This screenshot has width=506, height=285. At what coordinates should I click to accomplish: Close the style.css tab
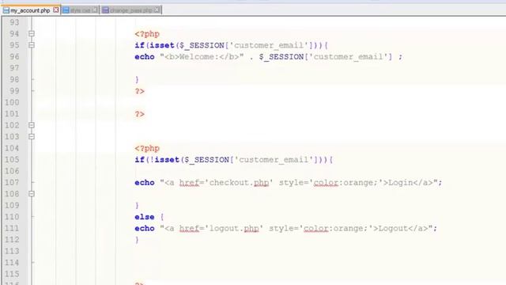(x=95, y=10)
